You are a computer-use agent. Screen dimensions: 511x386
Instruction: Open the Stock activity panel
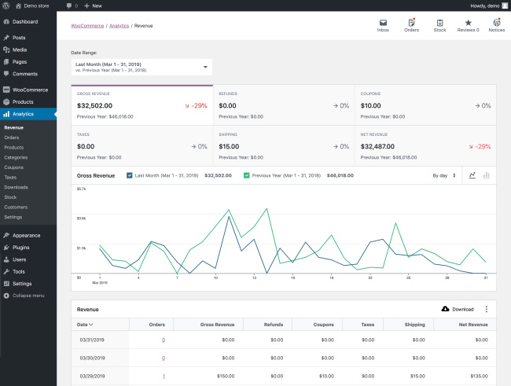(x=439, y=25)
